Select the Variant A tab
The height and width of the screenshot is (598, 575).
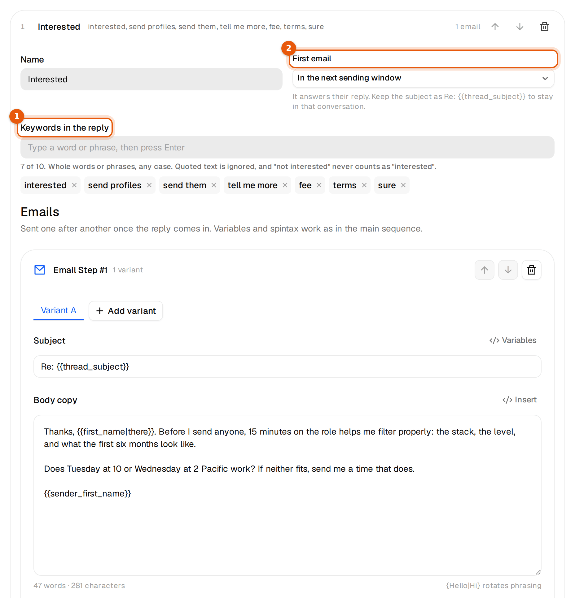pyautogui.click(x=59, y=310)
